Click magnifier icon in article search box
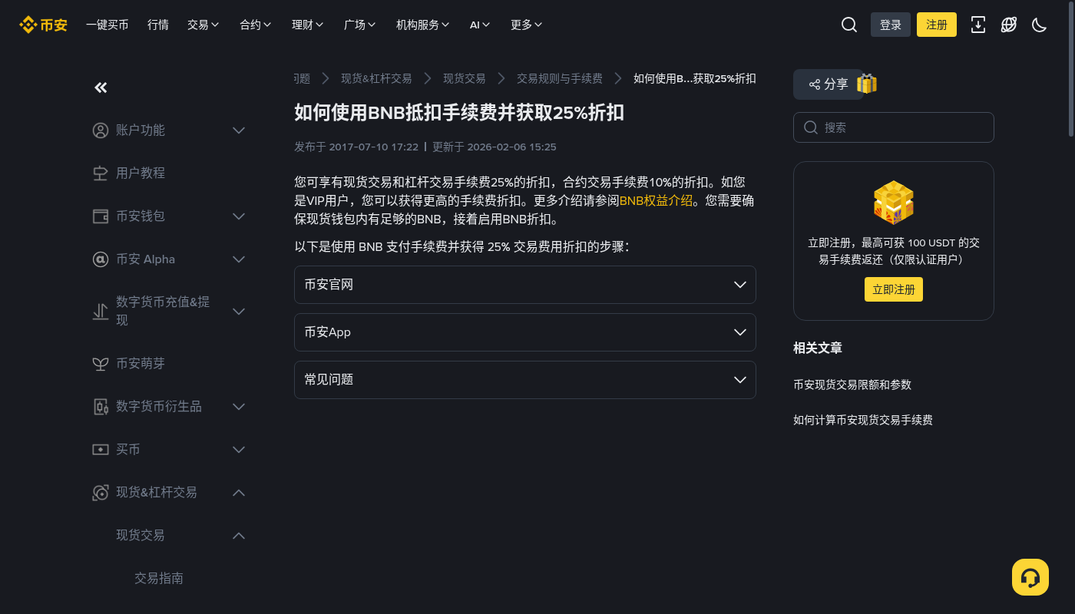The height and width of the screenshot is (614, 1075). click(x=810, y=127)
